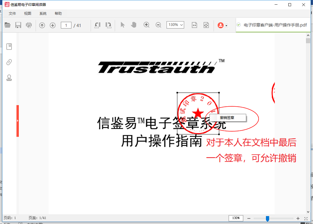This screenshot has width=313, height=224.
Task: Expand the stamp icon dropdown arrow
Action: pos(226,26)
